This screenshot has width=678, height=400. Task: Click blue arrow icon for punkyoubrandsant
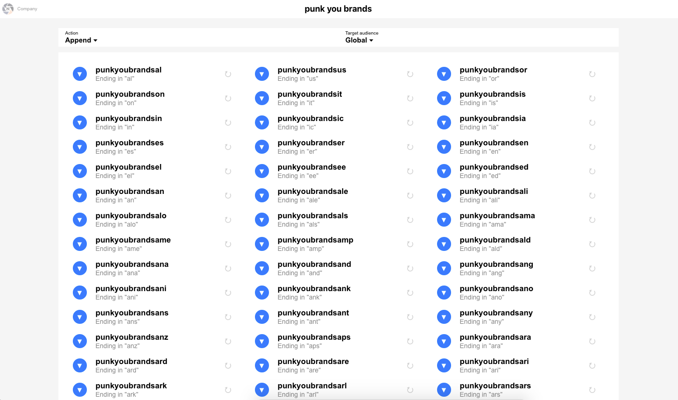click(x=262, y=317)
